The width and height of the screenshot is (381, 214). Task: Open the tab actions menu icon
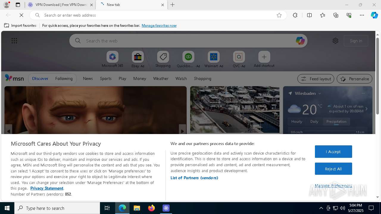tap(18, 5)
